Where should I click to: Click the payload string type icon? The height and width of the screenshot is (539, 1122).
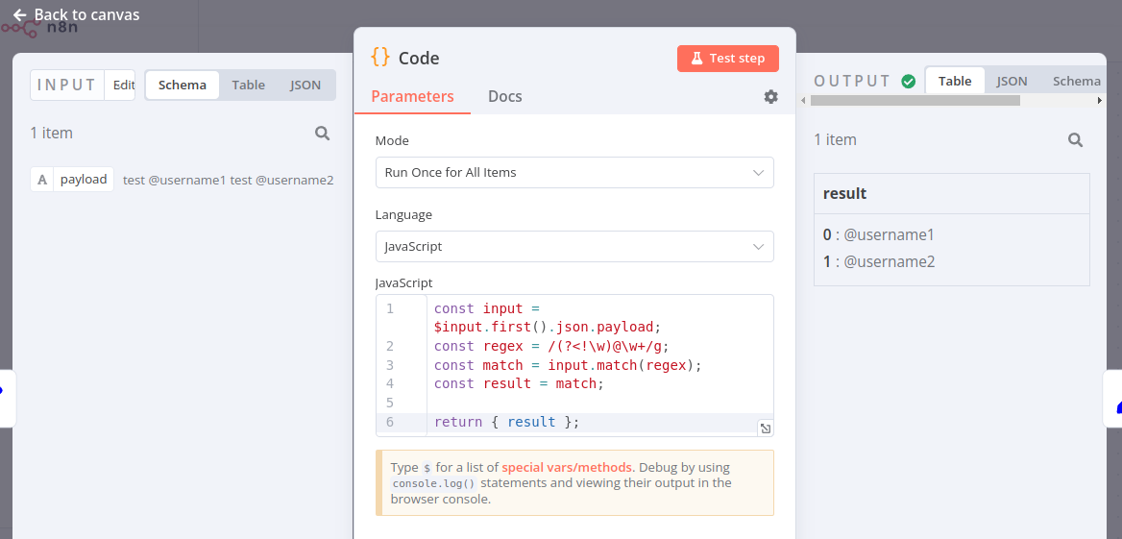tap(42, 180)
